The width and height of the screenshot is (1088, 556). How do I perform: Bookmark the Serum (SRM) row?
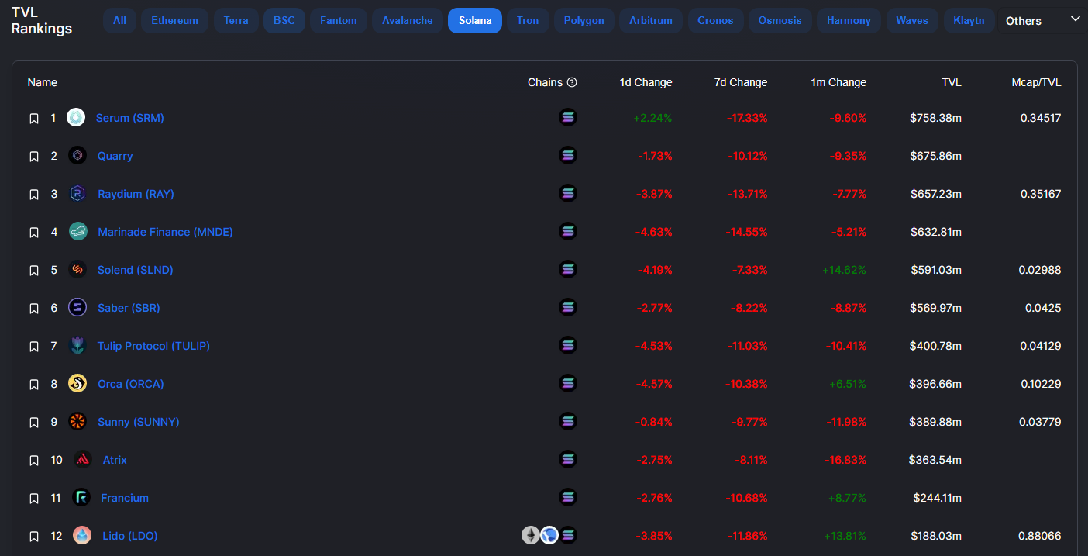click(x=34, y=119)
